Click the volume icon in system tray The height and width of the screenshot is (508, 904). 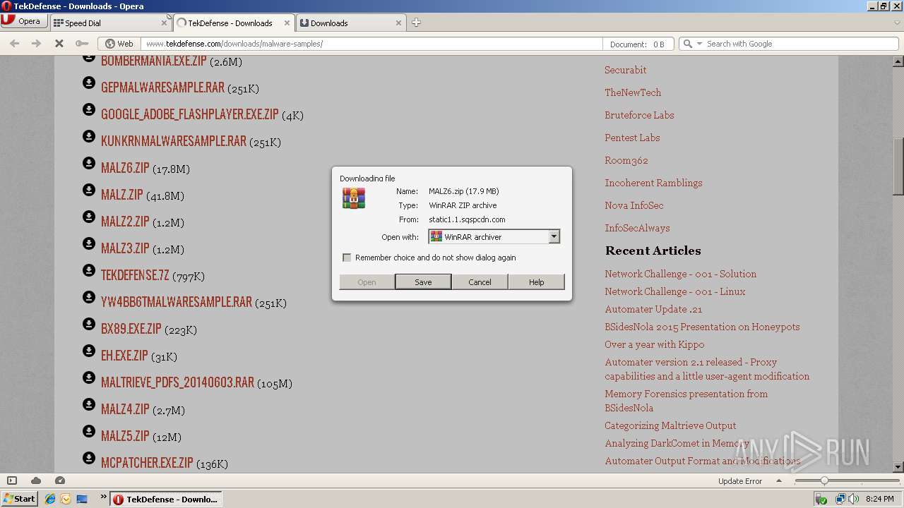853,499
